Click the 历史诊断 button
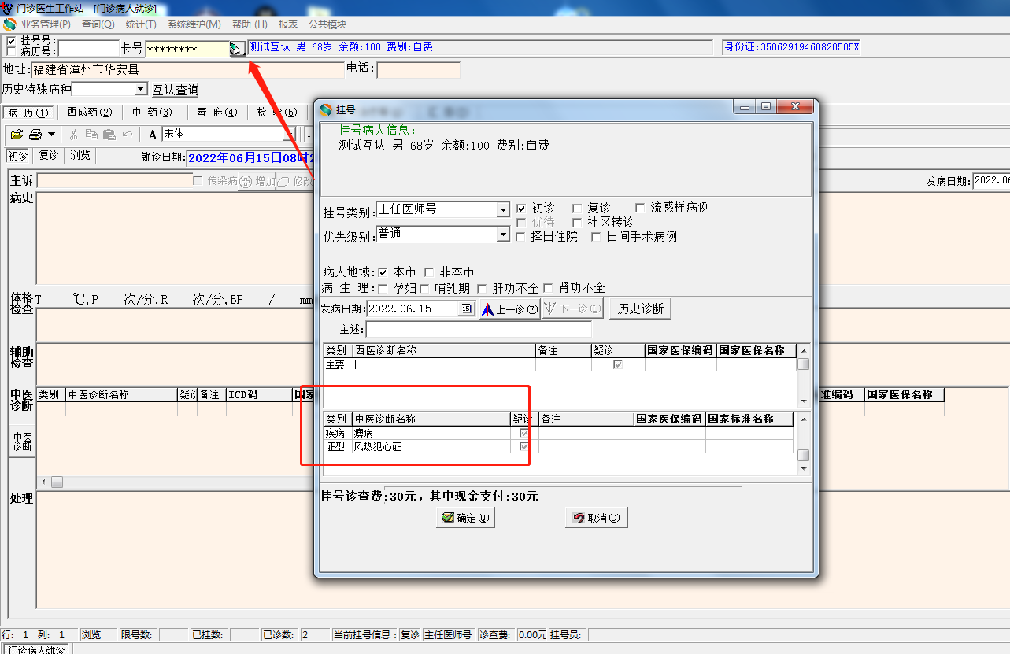This screenshot has width=1010, height=654. click(x=640, y=309)
